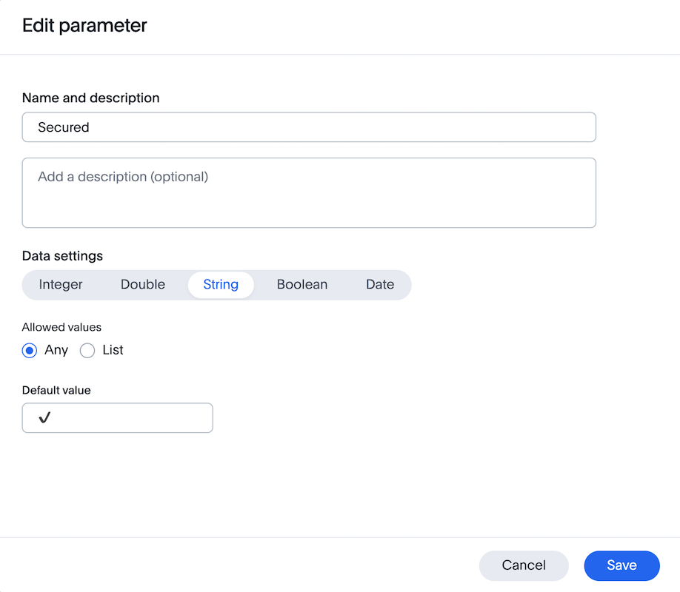Dismiss the Edit parameter dialog via Cancel
This screenshot has width=680, height=592.
click(524, 565)
